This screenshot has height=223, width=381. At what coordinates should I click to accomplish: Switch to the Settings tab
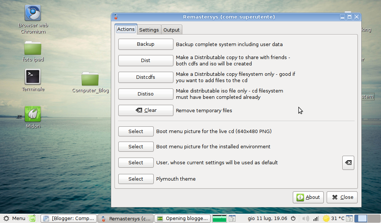click(149, 30)
